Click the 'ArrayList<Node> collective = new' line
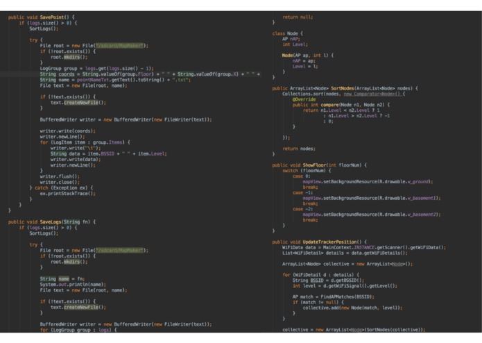 (347, 265)
